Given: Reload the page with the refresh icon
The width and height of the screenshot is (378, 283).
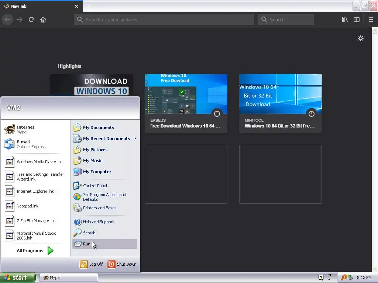Looking at the screenshot, I should [31, 20].
